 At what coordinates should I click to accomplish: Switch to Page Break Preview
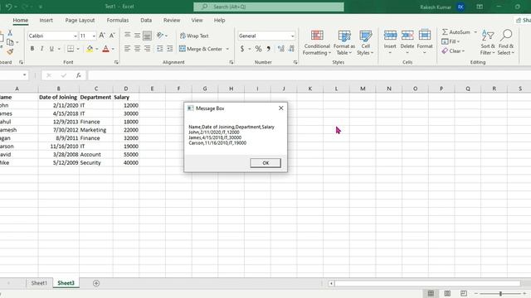(x=464, y=293)
